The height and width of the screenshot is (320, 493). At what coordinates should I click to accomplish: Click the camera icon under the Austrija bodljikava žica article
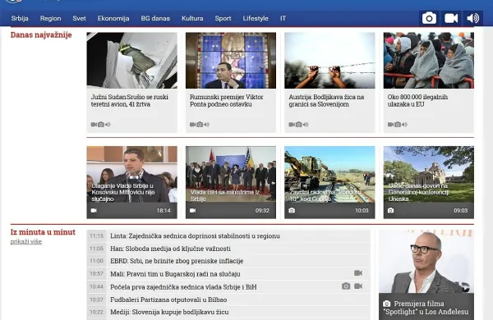click(299, 125)
